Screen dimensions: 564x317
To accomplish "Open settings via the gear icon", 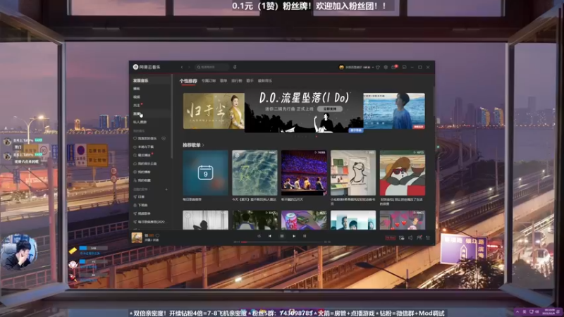I will [386, 67].
